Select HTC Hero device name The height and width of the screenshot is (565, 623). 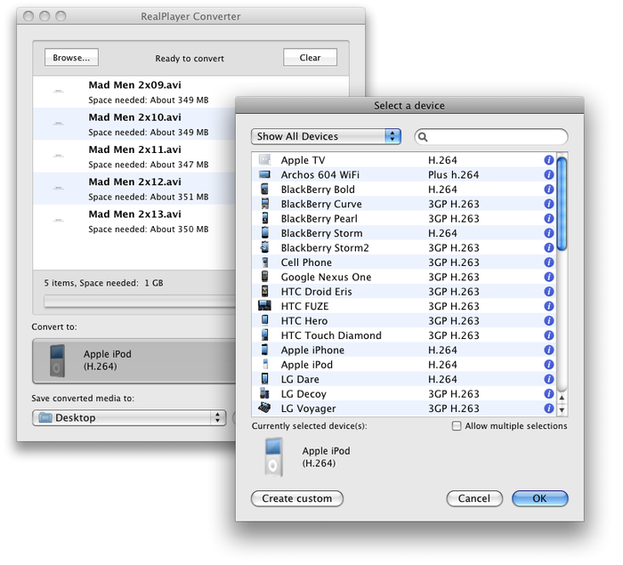point(304,320)
